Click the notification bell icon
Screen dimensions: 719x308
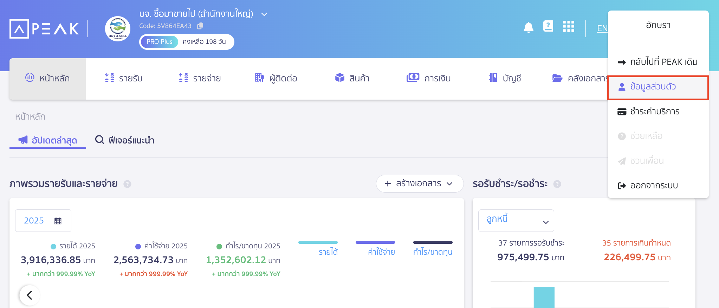point(528,27)
